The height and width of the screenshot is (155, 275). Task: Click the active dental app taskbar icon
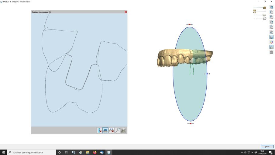pos(109,152)
